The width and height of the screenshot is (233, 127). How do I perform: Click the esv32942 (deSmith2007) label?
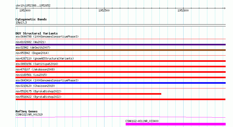point(33,47)
